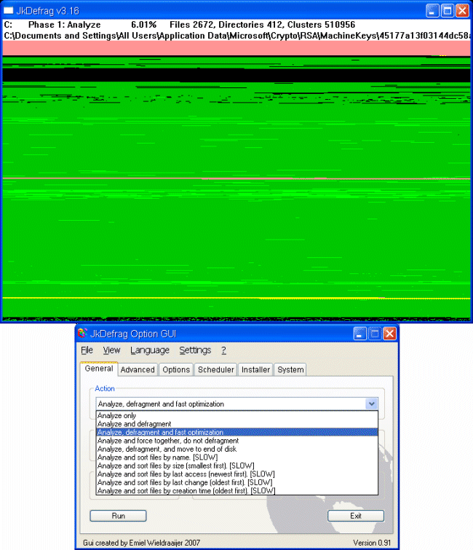
Task: Click 'Gui created by Emiel Wieldraaijer 2007' text
Action: coord(142,543)
